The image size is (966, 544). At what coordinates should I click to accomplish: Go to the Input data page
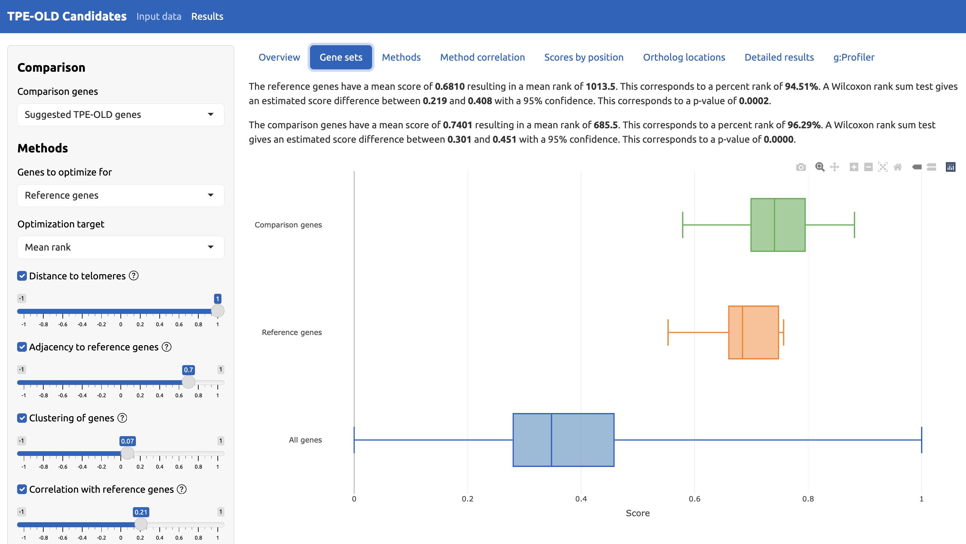click(159, 16)
